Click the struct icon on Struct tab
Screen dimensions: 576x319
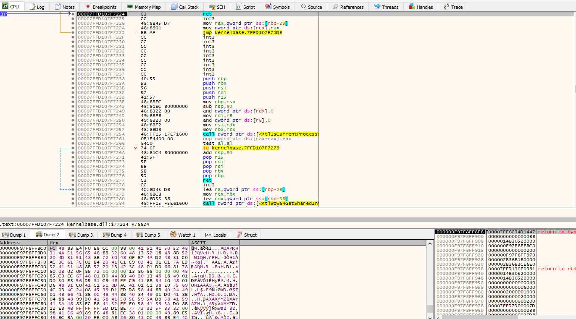[239, 235]
